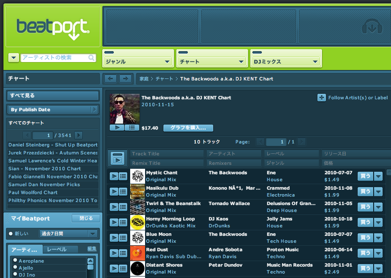Click the 編集 edit link
391x278 pixels.
(92, 249)
